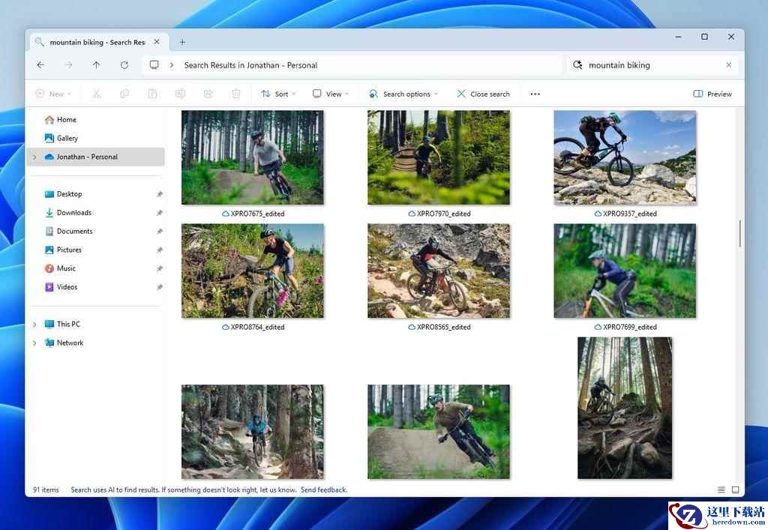Expand the Jonathan - Personal tree node
Image resolution: width=768 pixels, height=530 pixels.
tap(34, 157)
